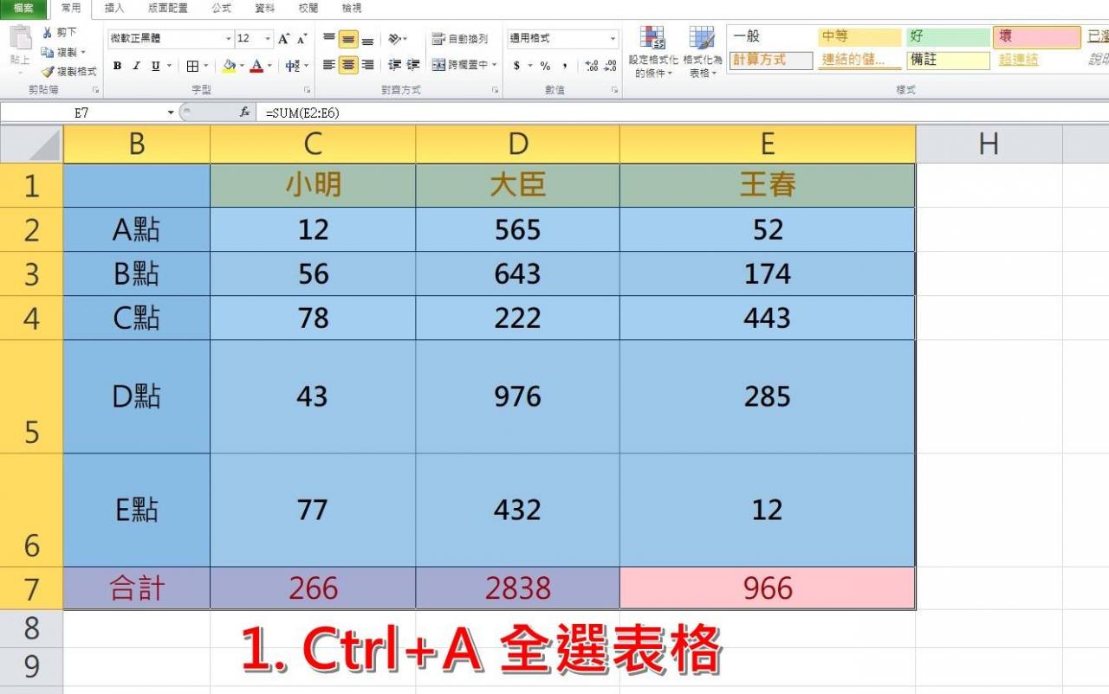Open the font size 12 dropdown
1109x694 pixels.
268,39
